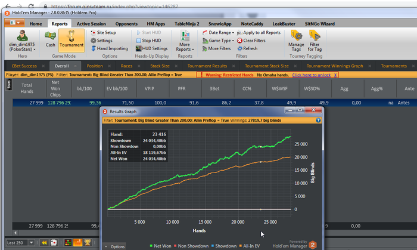Sort by Total Hands column
This screenshot has width=417, height=250.
pyautogui.click(x=27, y=88)
